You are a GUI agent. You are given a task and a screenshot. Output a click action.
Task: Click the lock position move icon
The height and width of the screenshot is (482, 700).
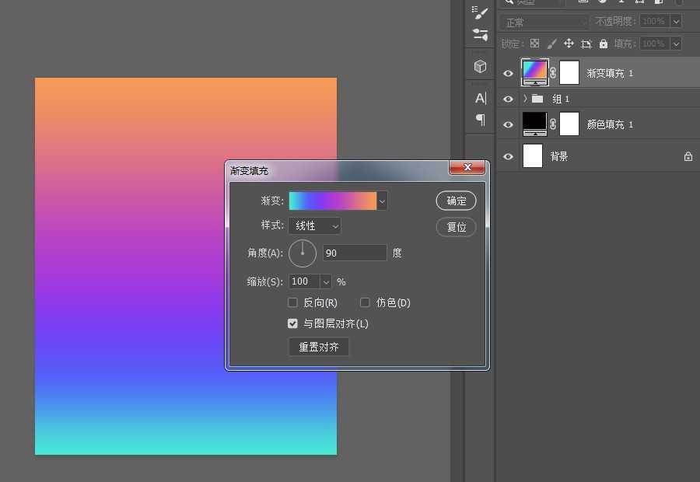[x=569, y=44]
